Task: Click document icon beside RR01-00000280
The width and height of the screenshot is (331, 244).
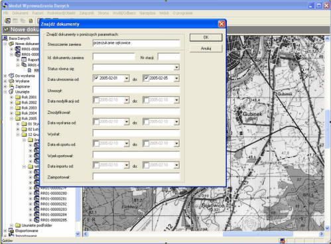Action: click(x=36, y=194)
